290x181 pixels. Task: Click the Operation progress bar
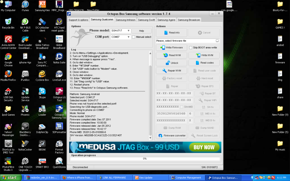145,159
